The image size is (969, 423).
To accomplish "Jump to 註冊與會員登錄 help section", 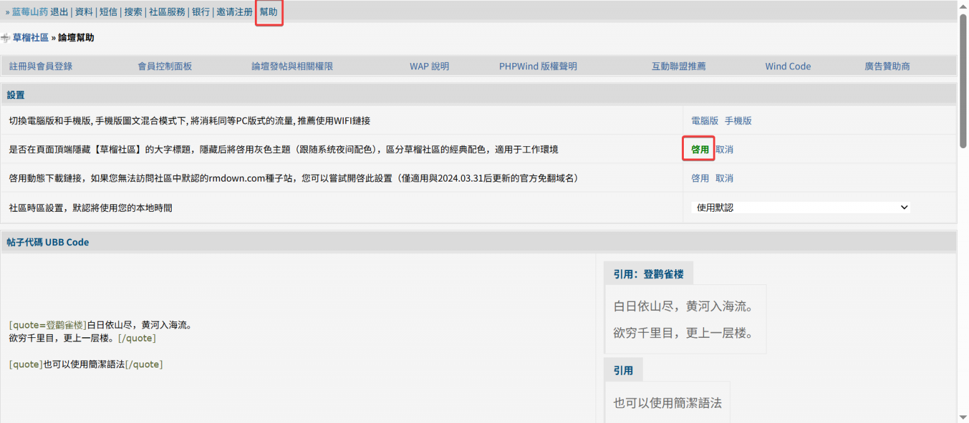I will point(40,66).
